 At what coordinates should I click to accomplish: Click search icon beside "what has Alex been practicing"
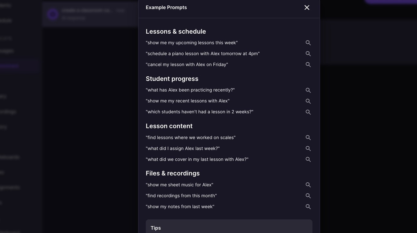308,90
